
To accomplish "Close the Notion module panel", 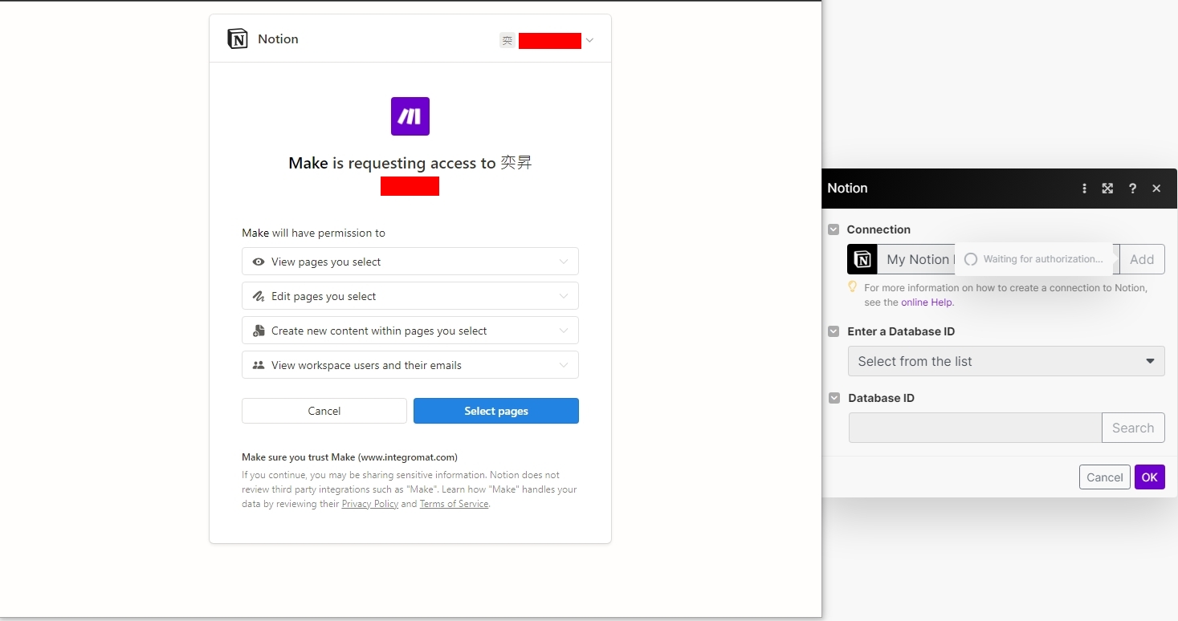I will coord(1156,189).
